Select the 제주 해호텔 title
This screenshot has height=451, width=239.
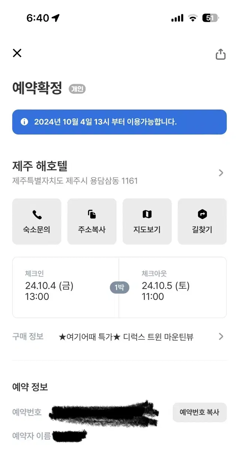pos(40,166)
